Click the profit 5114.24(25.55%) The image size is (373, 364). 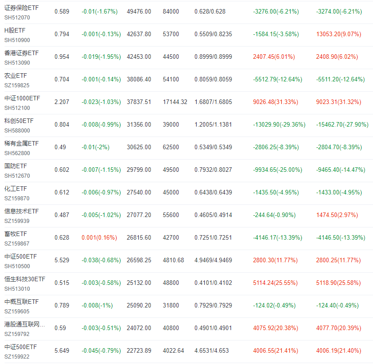[x=275, y=283]
